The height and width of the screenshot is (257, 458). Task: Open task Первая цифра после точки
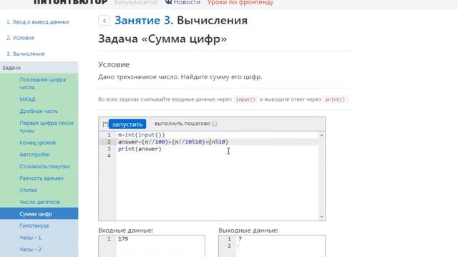(x=47, y=127)
